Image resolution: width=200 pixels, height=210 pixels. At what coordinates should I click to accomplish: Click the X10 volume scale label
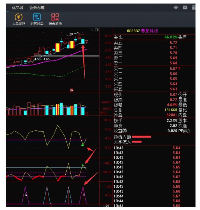pos(103,113)
